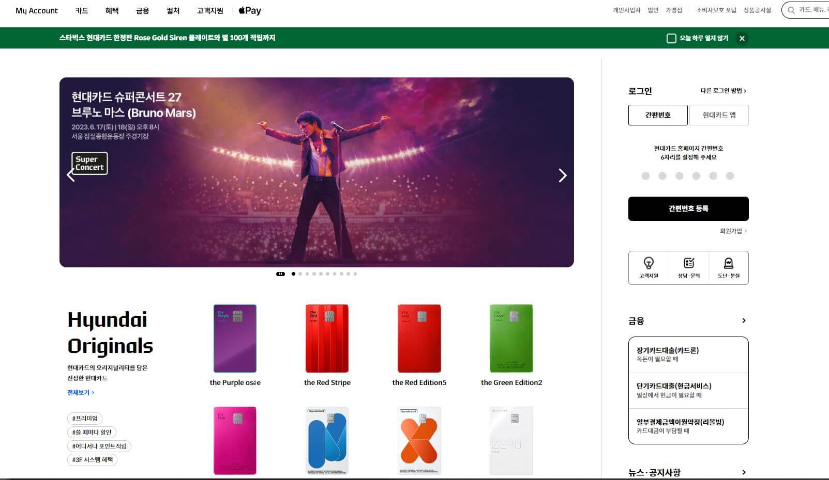
Task: Go to previous carousel slide arrow
Action: [71, 175]
